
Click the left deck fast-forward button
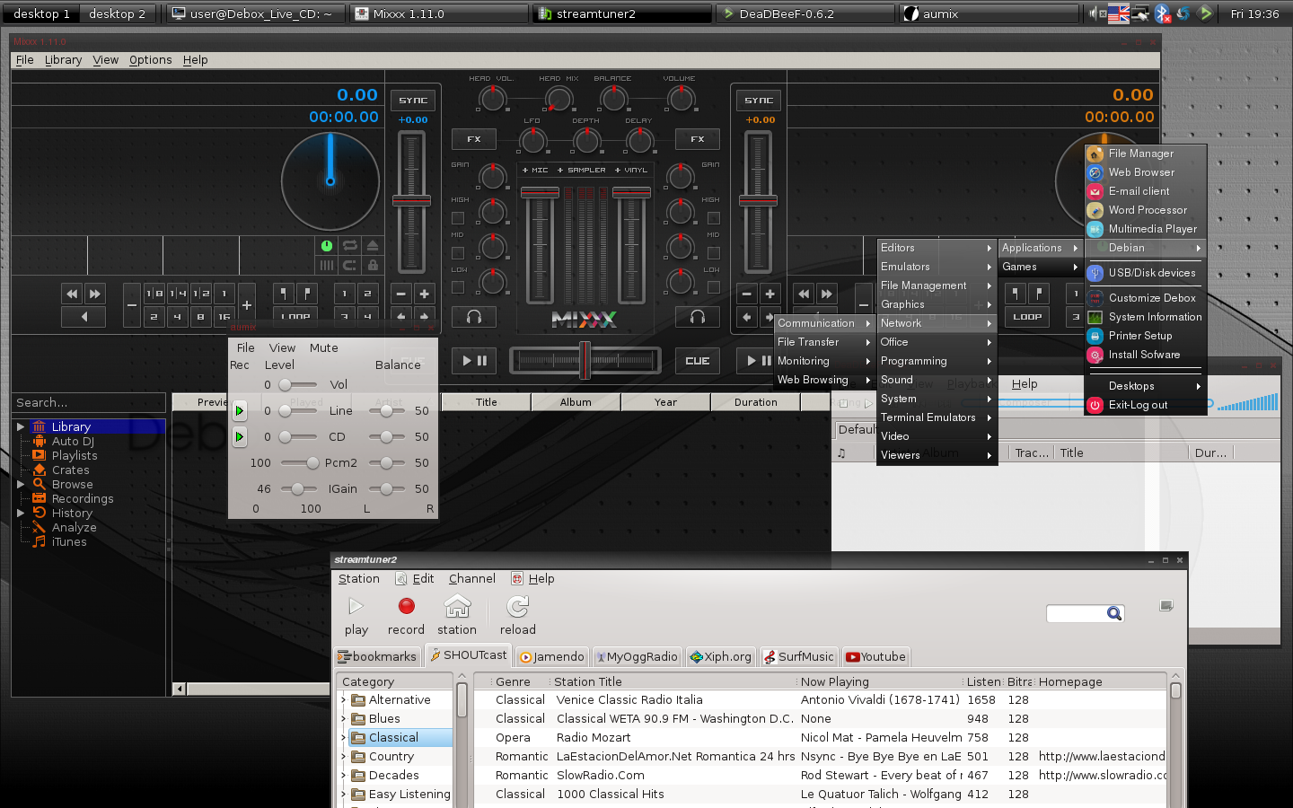point(94,294)
